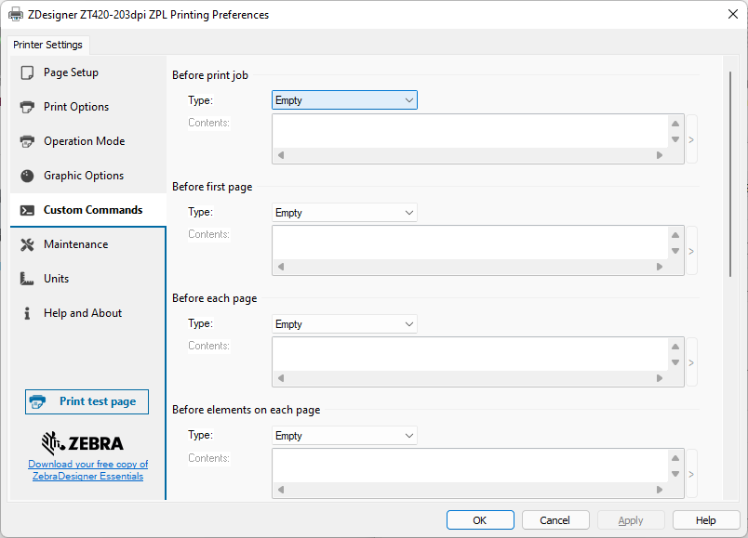
Task: Click the Custom Commands terminal icon
Action: [x=27, y=210]
